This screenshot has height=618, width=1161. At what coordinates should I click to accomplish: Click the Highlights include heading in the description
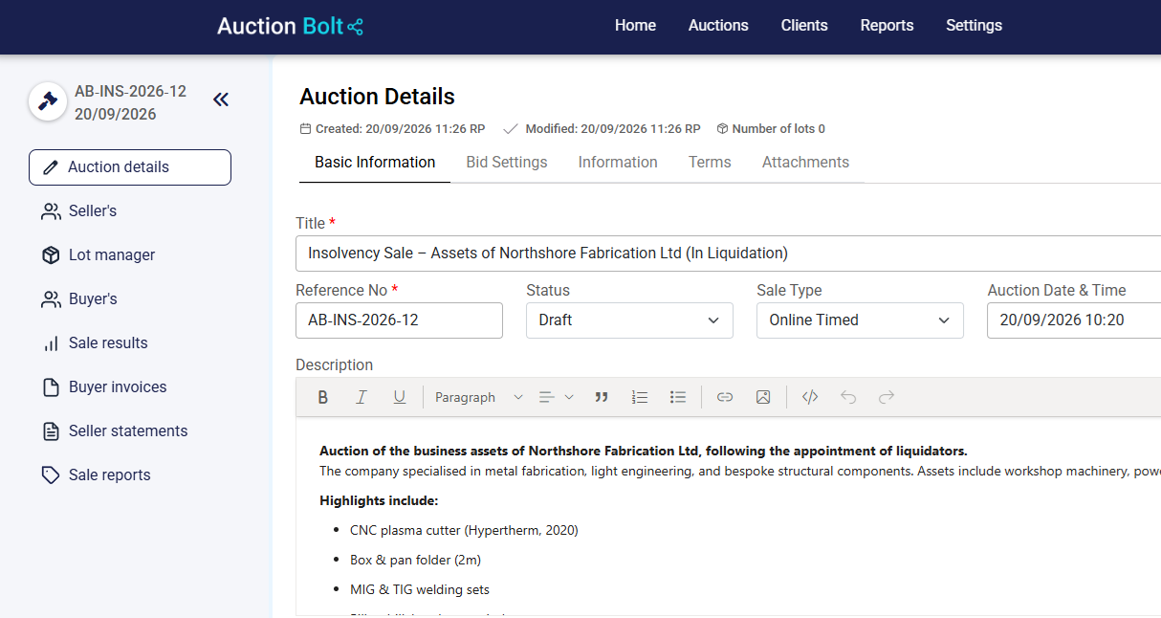click(379, 500)
